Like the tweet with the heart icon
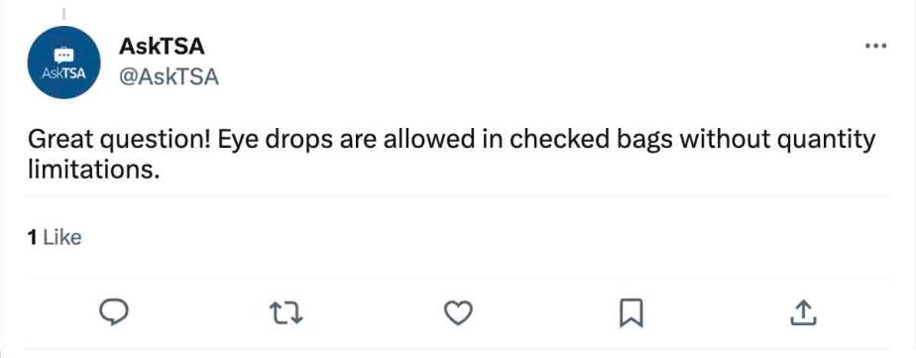Screen dimensions: 916x358 pyautogui.click(x=458, y=313)
